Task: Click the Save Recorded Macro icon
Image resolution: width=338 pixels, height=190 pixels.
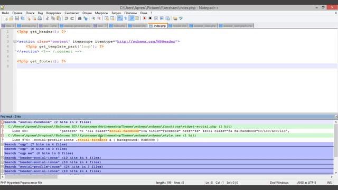Action: pos(167,18)
